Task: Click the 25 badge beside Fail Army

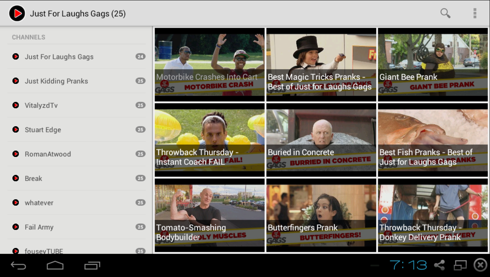Action: tap(141, 227)
